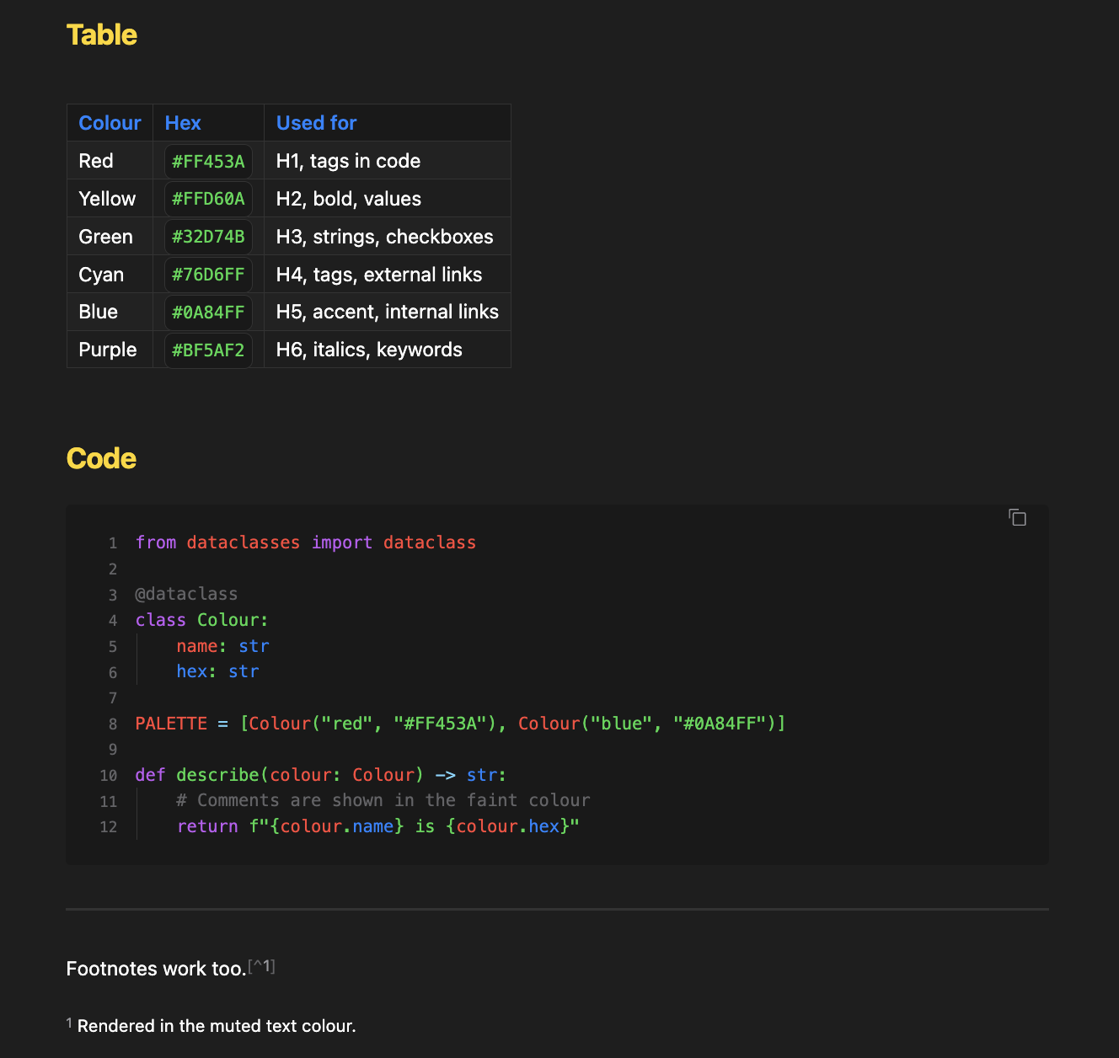Click the @dataclass decorator line

point(186,594)
